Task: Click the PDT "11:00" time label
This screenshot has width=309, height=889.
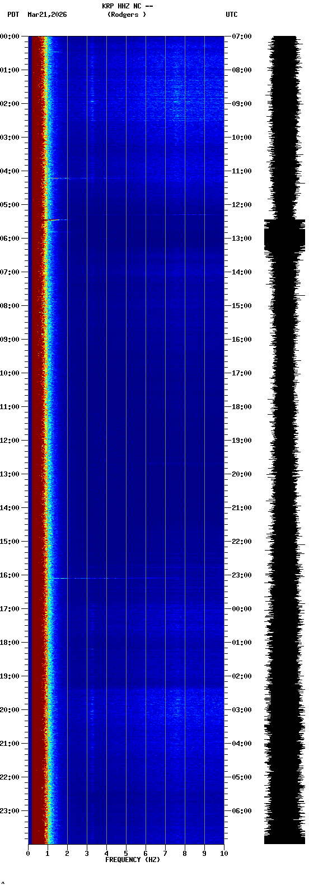Action: point(10,407)
